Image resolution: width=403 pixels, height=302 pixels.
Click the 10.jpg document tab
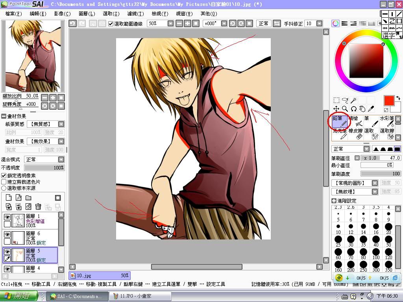[x=100, y=276]
